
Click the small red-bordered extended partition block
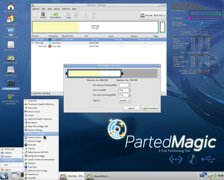(163, 27)
